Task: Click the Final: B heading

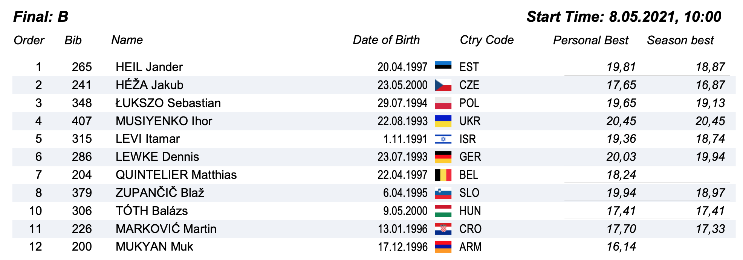Action: coord(41,17)
